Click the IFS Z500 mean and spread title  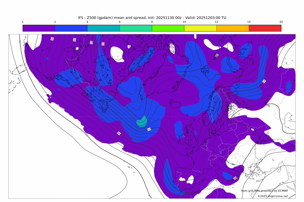point(152,18)
